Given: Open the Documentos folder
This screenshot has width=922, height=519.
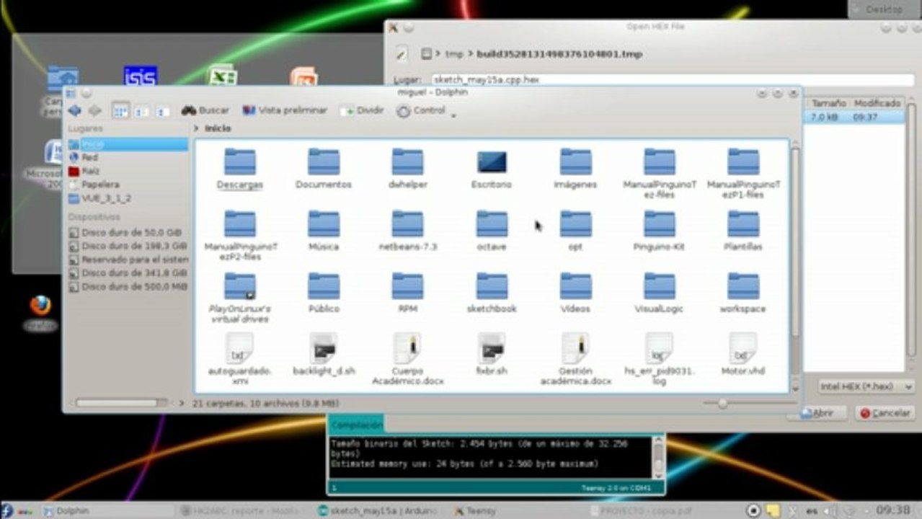Looking at the screenshot, I should (x=324, y=169).
